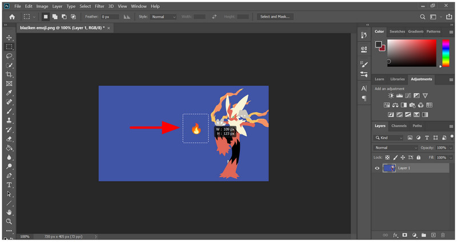The image size is (457, 242).
Task: Open the Style dropdown set to Normal
Action: pos(163,17)
